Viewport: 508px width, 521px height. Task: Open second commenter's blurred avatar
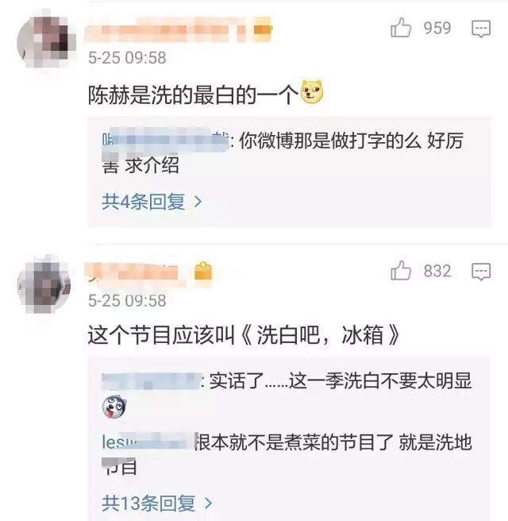[x=44, y=284]
